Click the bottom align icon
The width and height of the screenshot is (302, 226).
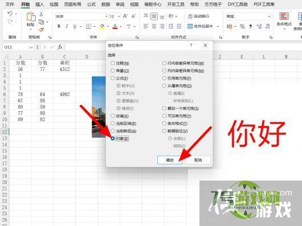pyautogui.click(x=162, y=16)
